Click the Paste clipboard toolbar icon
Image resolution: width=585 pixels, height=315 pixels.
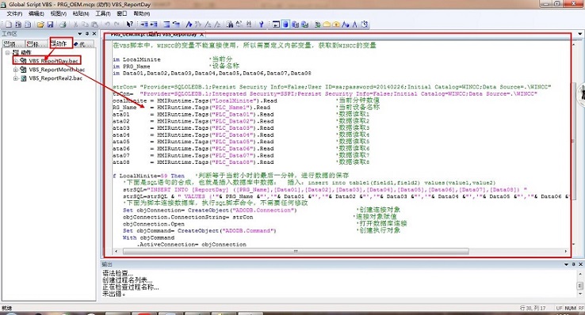[95, 25]
